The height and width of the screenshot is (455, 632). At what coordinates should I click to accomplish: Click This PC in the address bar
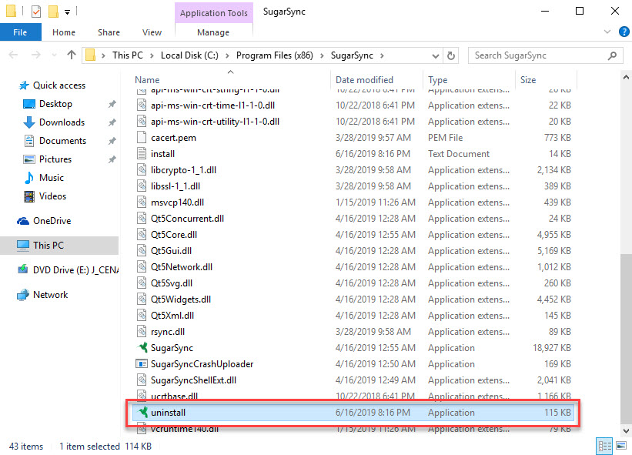pyautogui.click(x=127, y=55)
